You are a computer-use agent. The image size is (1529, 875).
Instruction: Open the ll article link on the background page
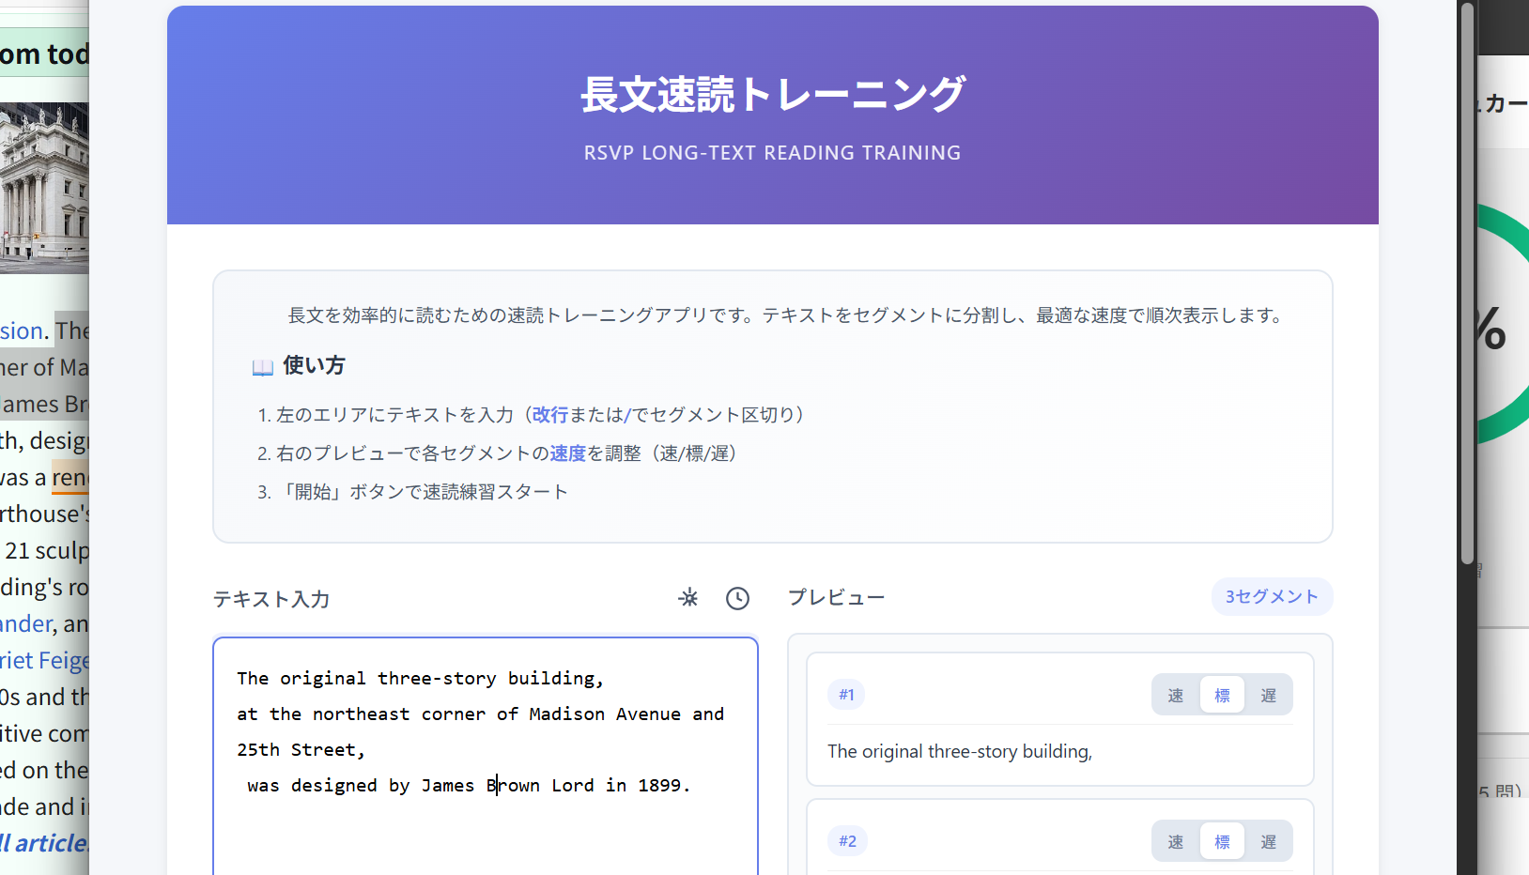(42, 843)
